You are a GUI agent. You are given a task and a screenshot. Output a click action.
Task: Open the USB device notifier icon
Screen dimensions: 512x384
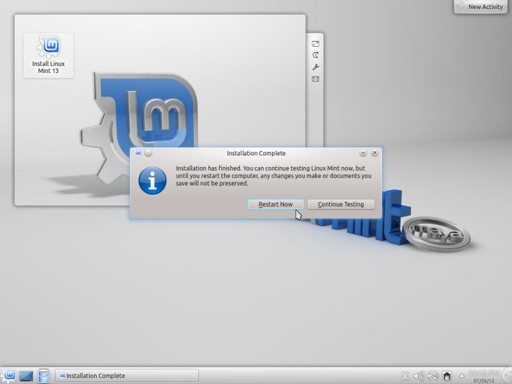tap(433, 376)
